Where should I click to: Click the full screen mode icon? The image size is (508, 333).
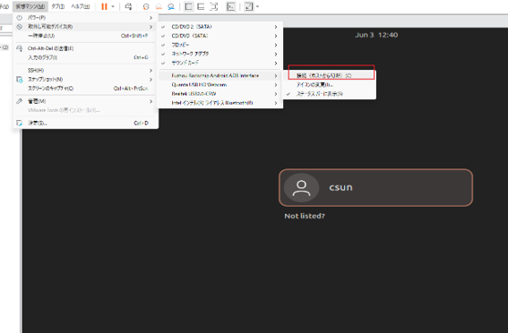(x=214, y=6)
